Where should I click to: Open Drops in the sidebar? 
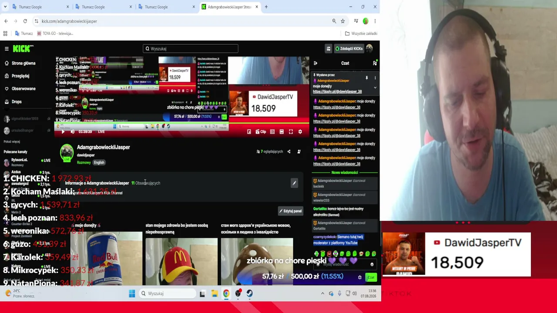17,102
